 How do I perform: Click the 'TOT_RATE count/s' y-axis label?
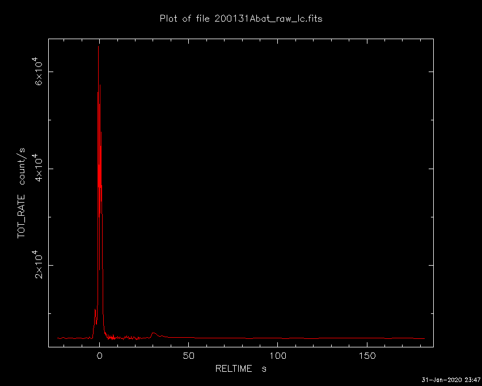21,192
